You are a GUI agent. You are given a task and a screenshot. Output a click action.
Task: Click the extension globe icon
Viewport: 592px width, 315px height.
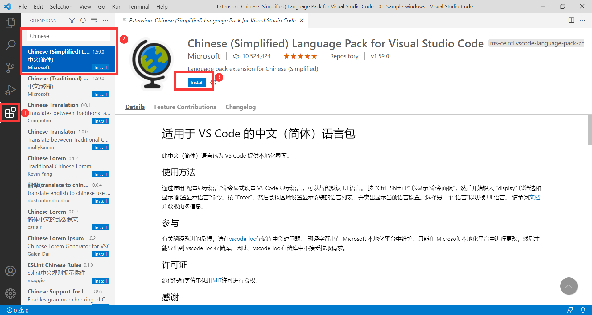coord(152,63)
